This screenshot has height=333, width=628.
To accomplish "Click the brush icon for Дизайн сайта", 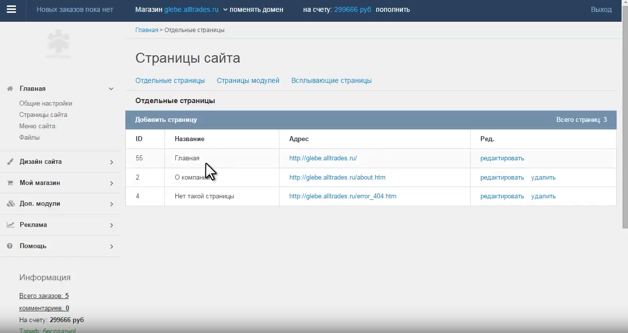I will click(10, 162).
